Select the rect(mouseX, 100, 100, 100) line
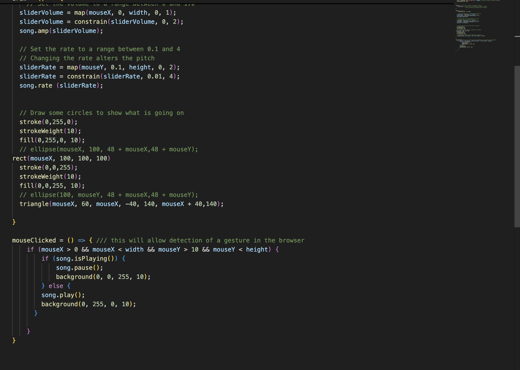The height and width of the screenshot is (370, 520). (x=61, y=158)
